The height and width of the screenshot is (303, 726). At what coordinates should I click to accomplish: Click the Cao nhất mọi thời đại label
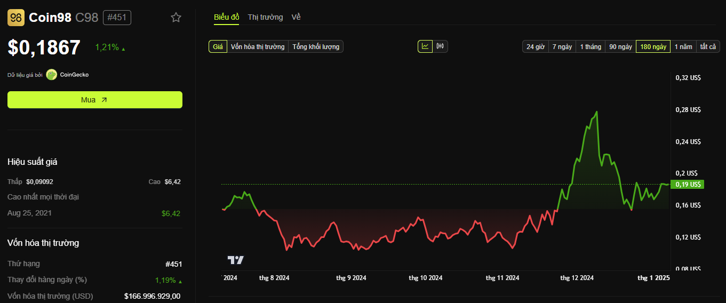point(43,197)
